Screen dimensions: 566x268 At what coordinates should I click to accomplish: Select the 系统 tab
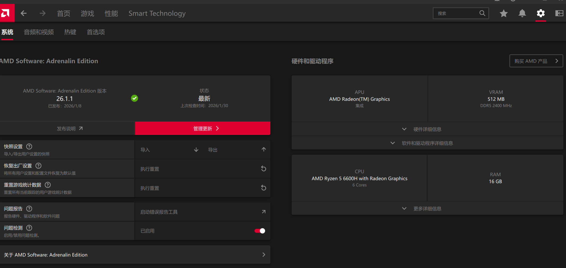(7, 32)
